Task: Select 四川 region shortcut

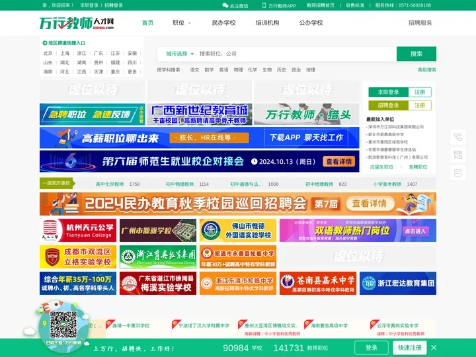Action: click(132, 63)
